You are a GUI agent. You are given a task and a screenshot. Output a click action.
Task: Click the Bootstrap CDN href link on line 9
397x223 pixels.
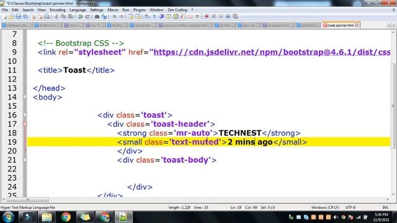272,52
